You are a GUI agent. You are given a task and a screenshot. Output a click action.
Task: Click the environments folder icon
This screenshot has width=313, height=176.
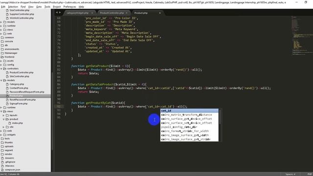click(x=2, y=49)
